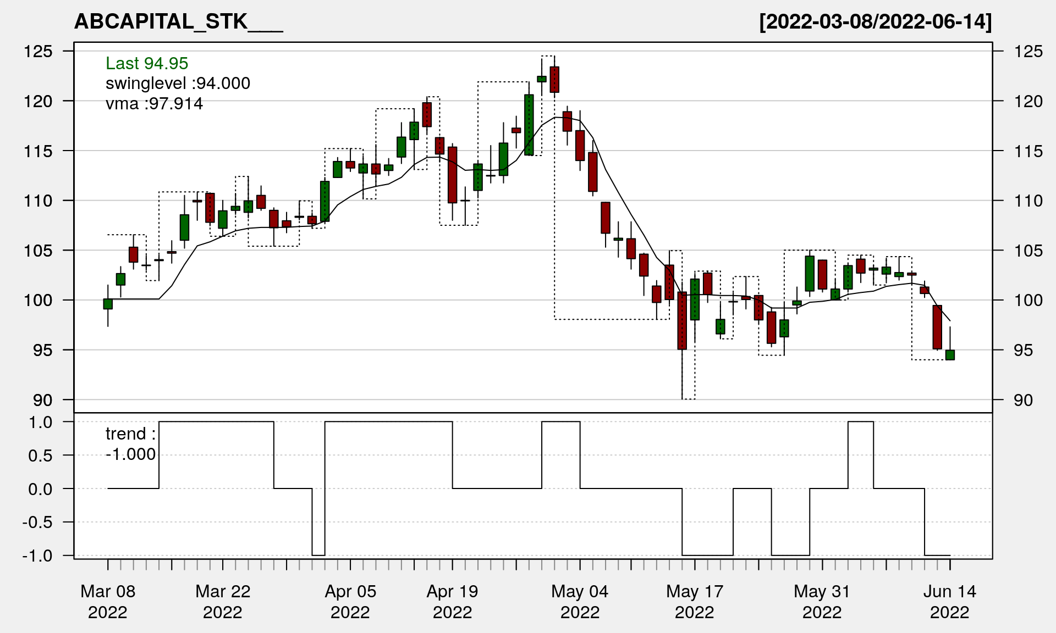
Task: Click the right axis 90 price label
Action: tap(1023, 400)
